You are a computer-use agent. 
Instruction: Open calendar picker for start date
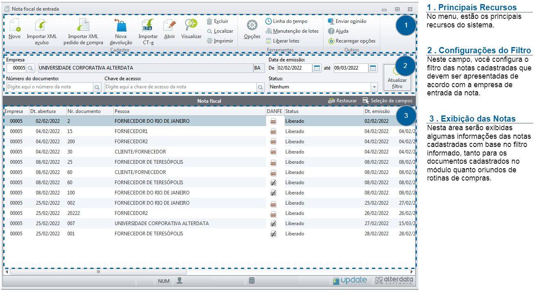click(x=317, y=68)
